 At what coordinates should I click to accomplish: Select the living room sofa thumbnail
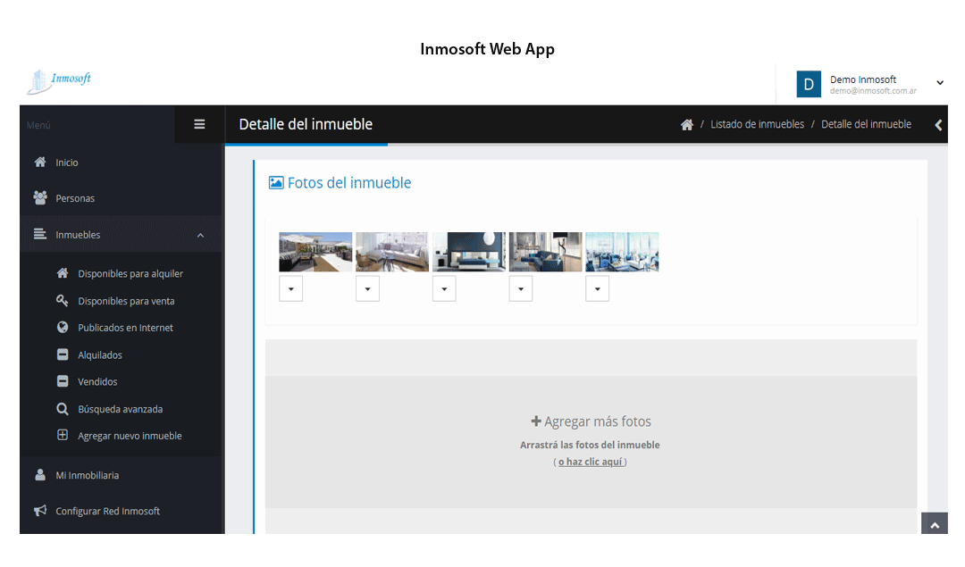(392, 252)
